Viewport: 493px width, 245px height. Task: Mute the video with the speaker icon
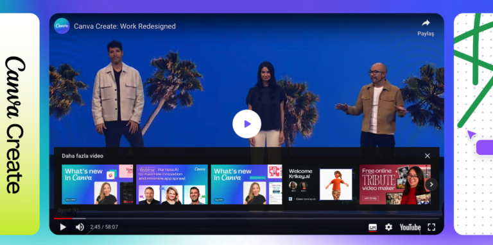pyautogui.click(x=80, y=227)
